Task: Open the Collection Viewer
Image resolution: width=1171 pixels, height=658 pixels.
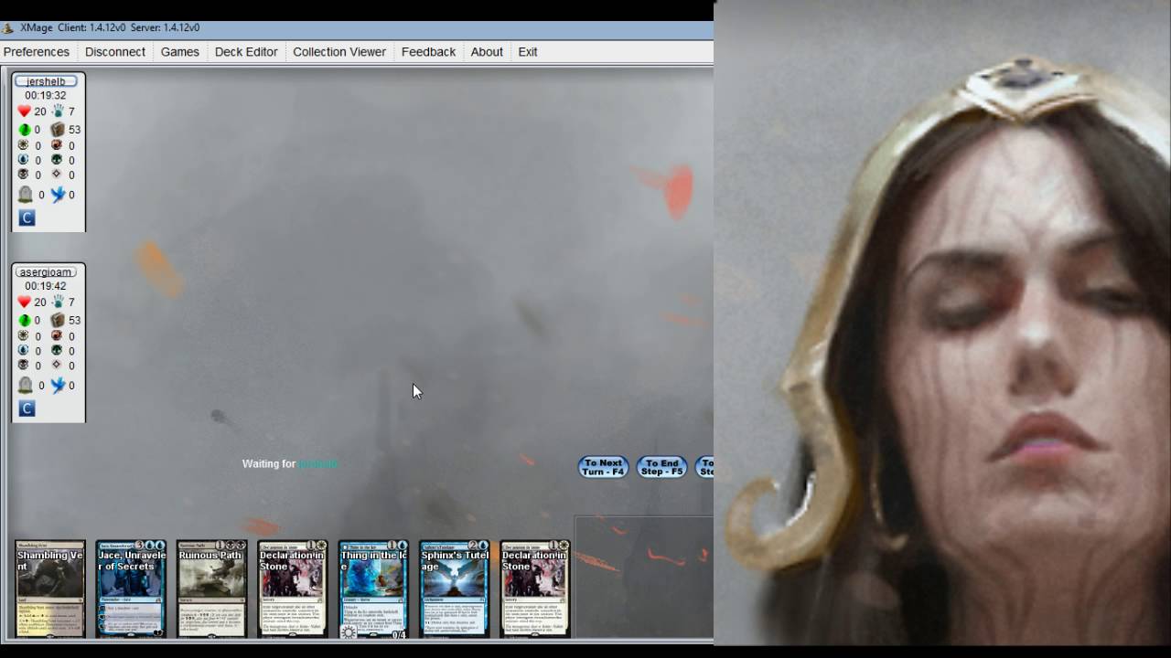Action: (339, 52)
